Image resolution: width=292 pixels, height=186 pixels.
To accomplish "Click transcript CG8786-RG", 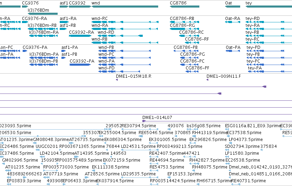I will [184, 29].
